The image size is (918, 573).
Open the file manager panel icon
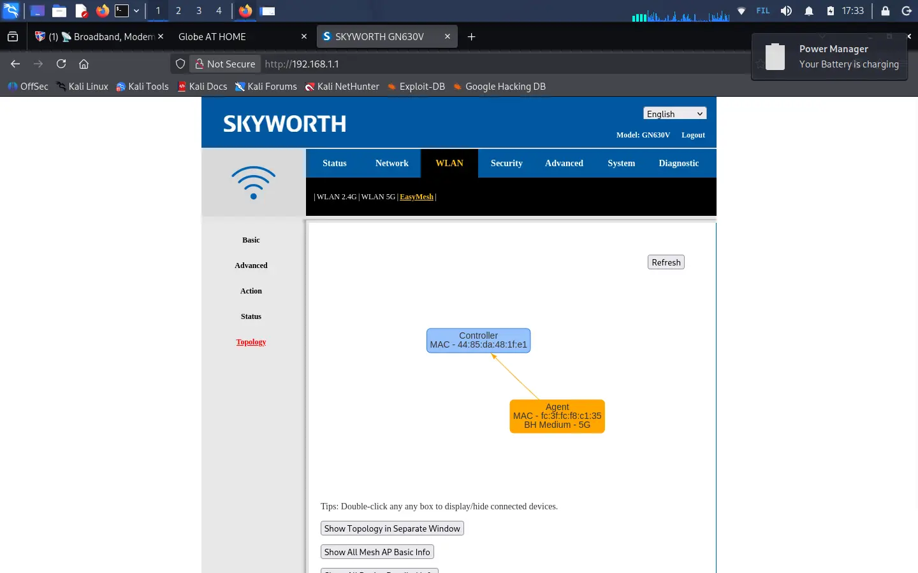(59, 11)
